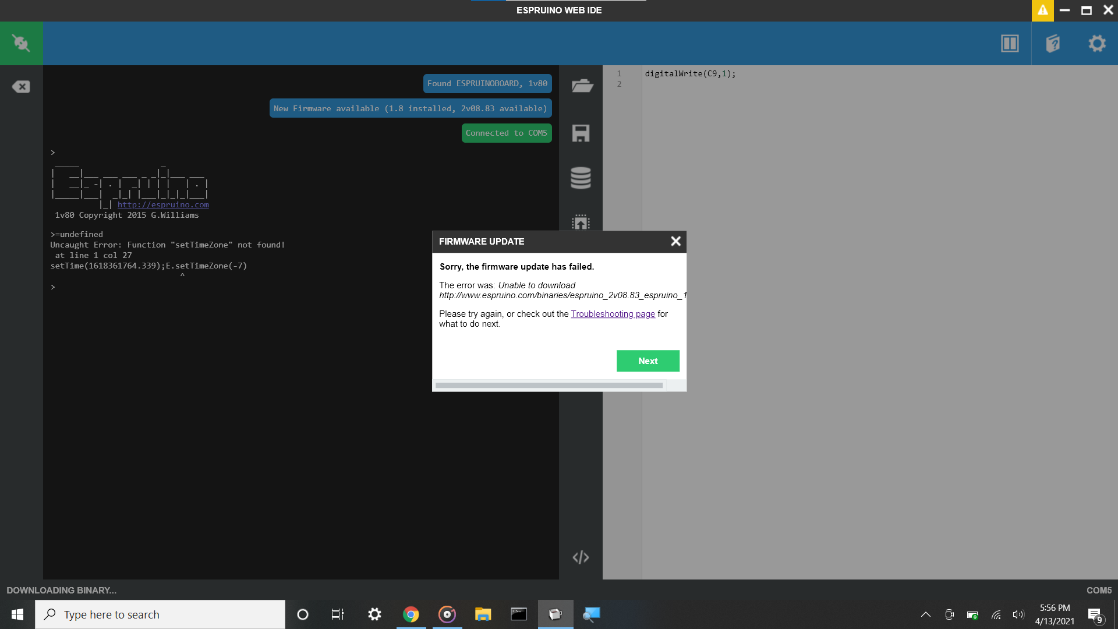Click the dialog's horizontal scrollbar
The width and height of the screenshot is (1118, 629).
[549, 386]
